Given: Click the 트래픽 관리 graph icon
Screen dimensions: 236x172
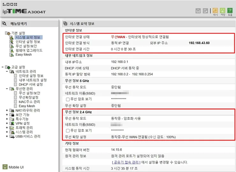Looking at the screenshot, I should [12, 128].
